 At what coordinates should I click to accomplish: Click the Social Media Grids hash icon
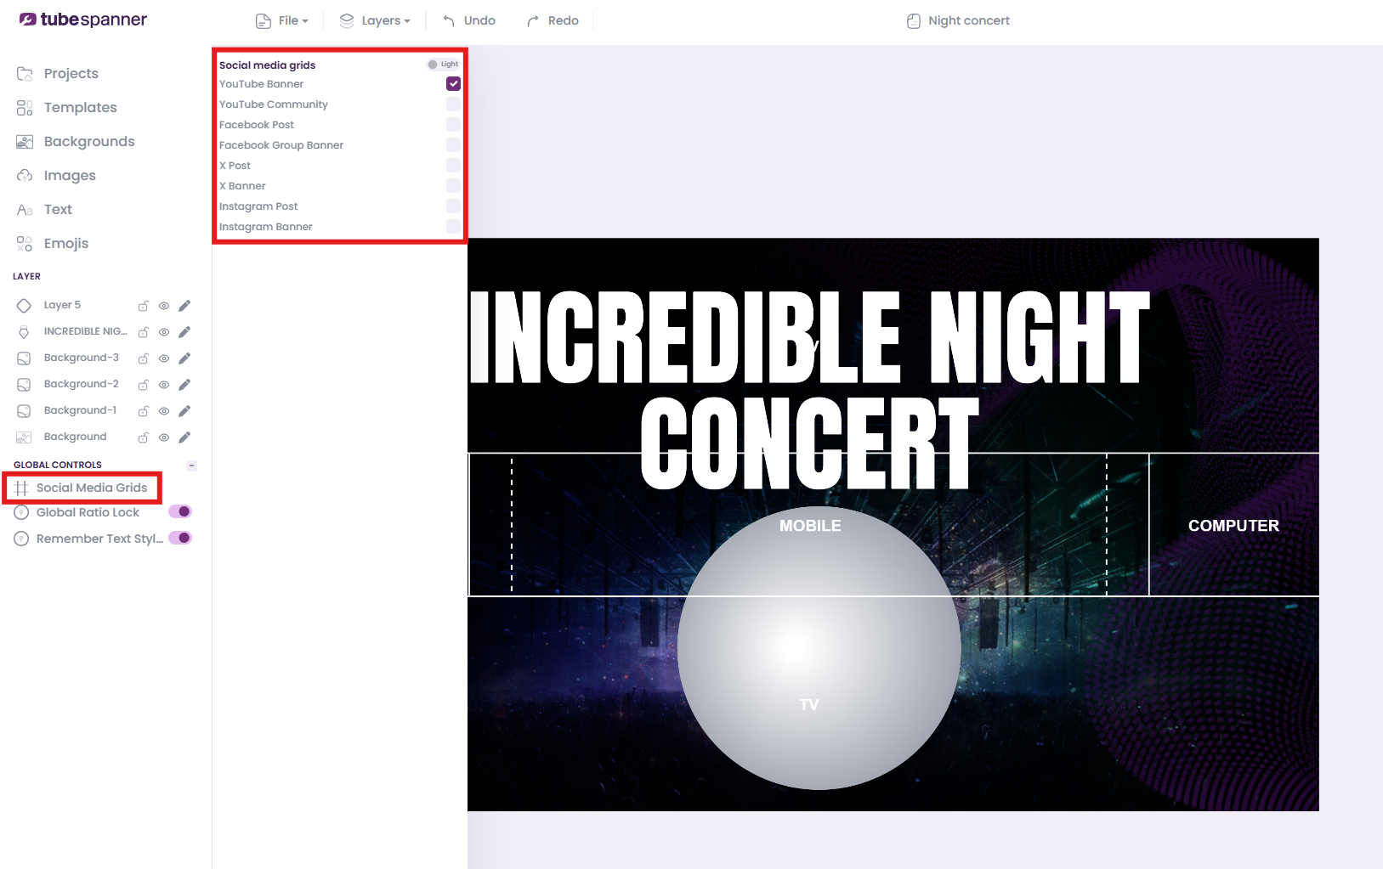21,488
